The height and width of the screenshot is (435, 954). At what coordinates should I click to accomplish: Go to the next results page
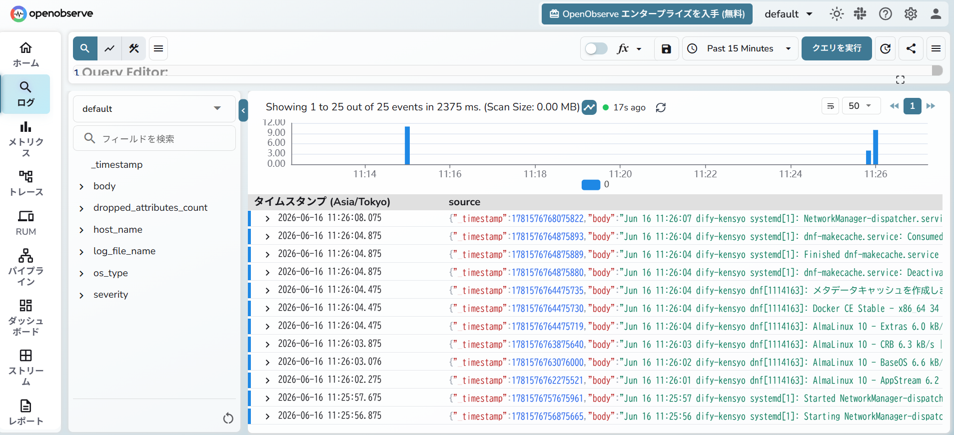(x=931, y=106)
